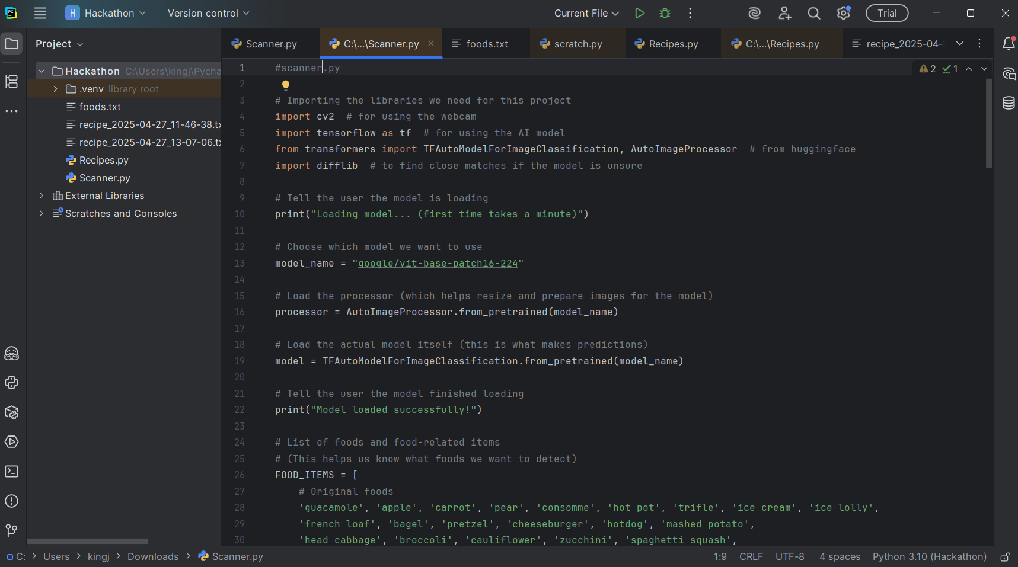Click the editor vertical scrollbar thumb

(x=989, y=123)
